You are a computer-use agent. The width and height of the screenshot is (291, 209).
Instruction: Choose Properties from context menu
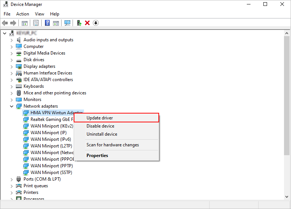(x=116, y=156)
